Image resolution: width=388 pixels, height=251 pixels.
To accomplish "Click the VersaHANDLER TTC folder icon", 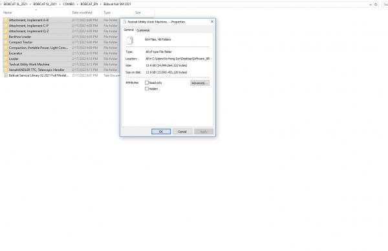I will point(6,70).
